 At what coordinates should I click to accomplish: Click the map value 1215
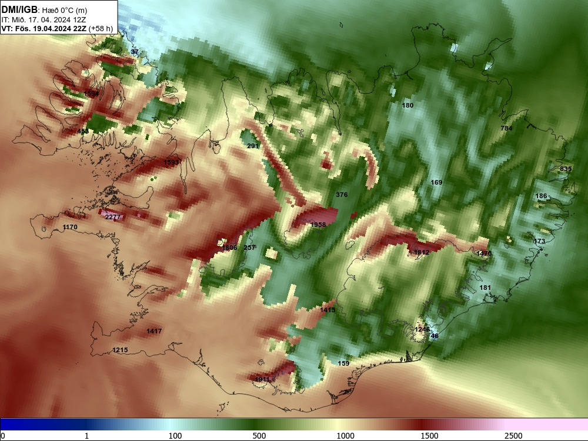[x=120, y=350]
